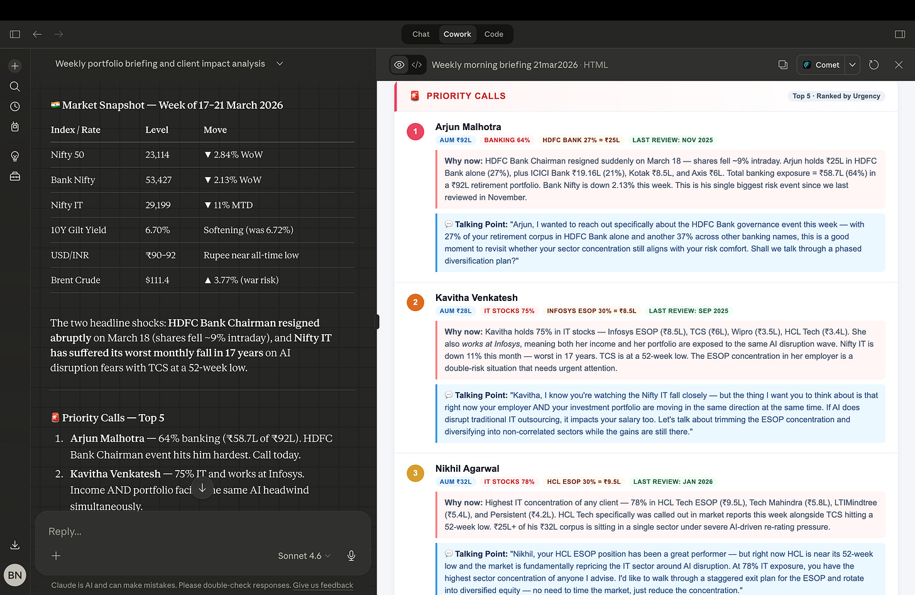Click LAST REVIEW: JAN 2026 tag
This screenshot has width=915, height=595.
pyautogui.click(x=673, y=482)
